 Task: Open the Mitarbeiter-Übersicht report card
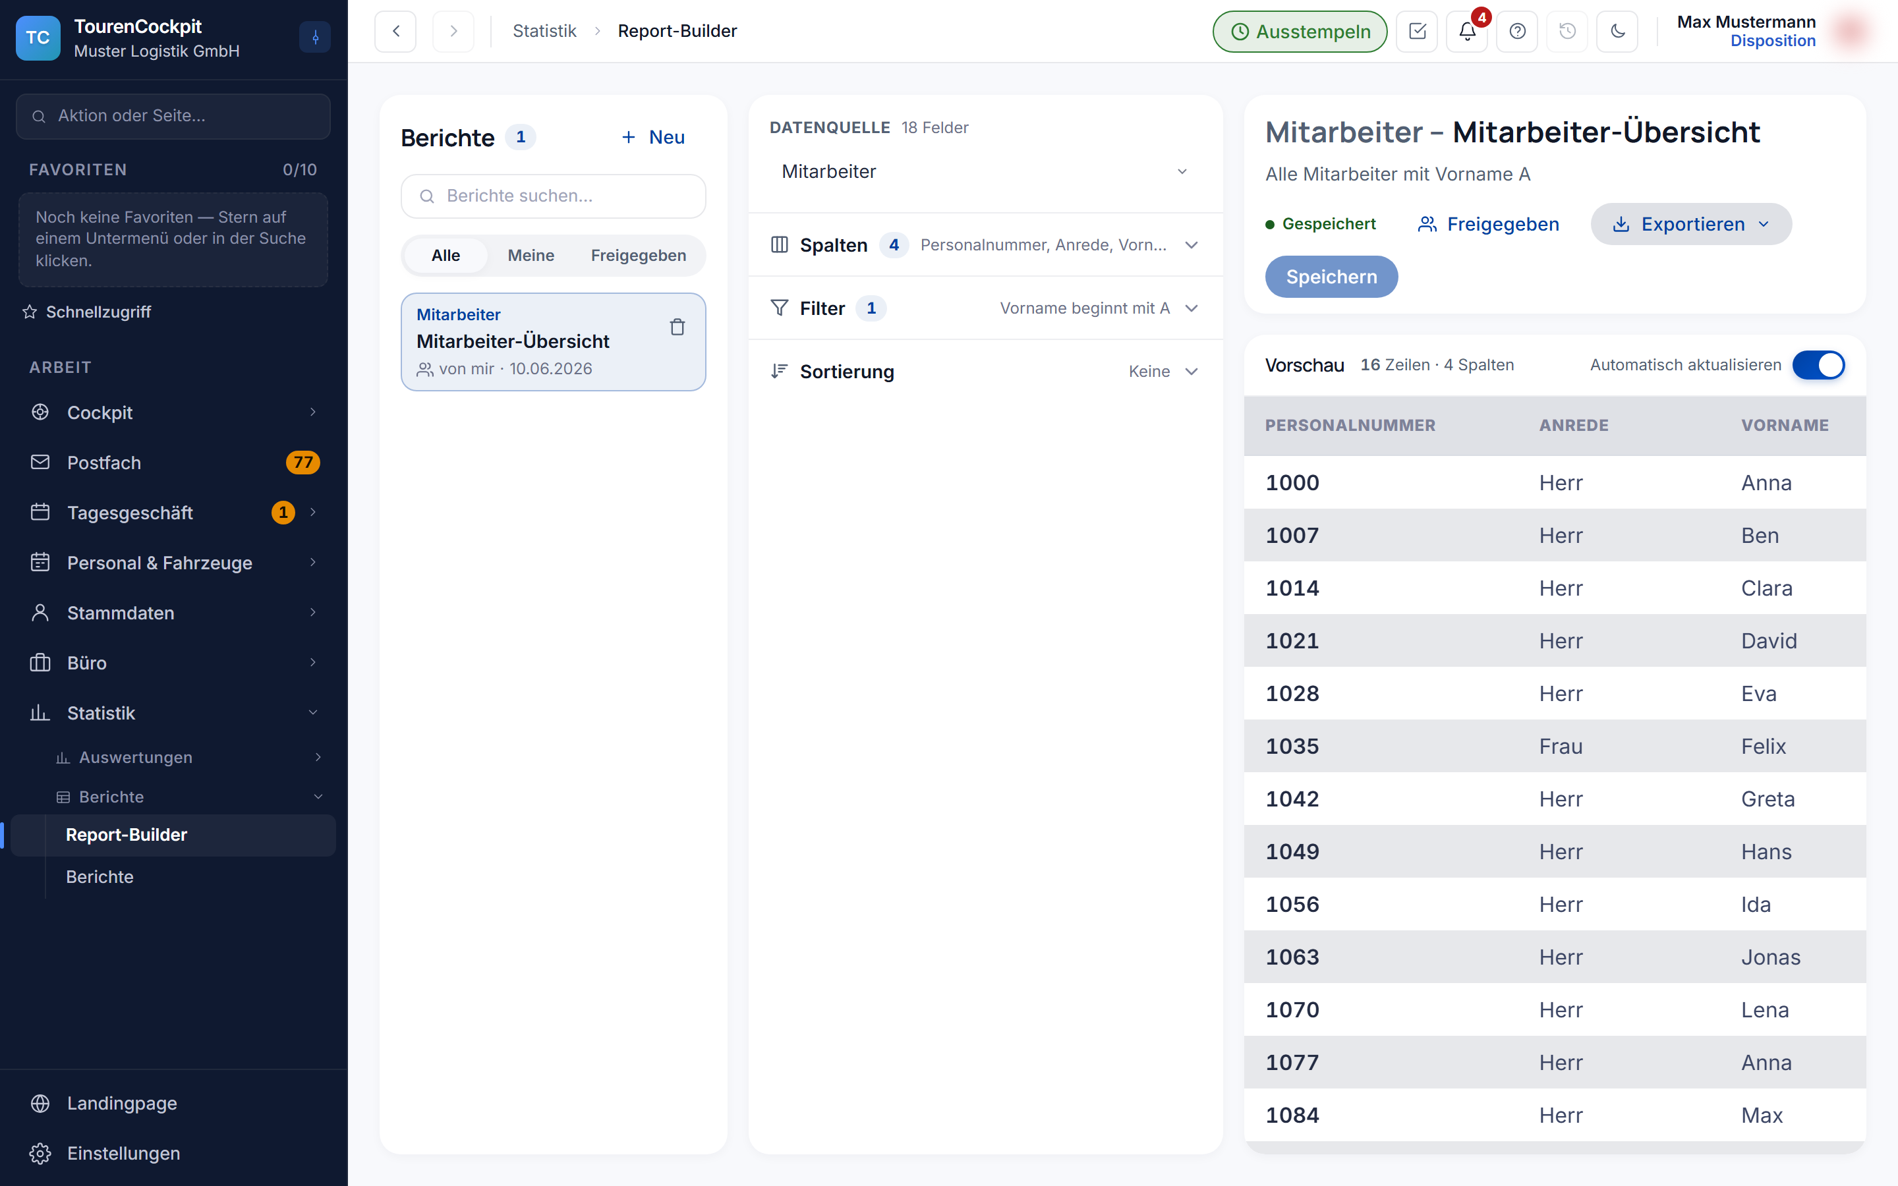(x=553, y=342)
